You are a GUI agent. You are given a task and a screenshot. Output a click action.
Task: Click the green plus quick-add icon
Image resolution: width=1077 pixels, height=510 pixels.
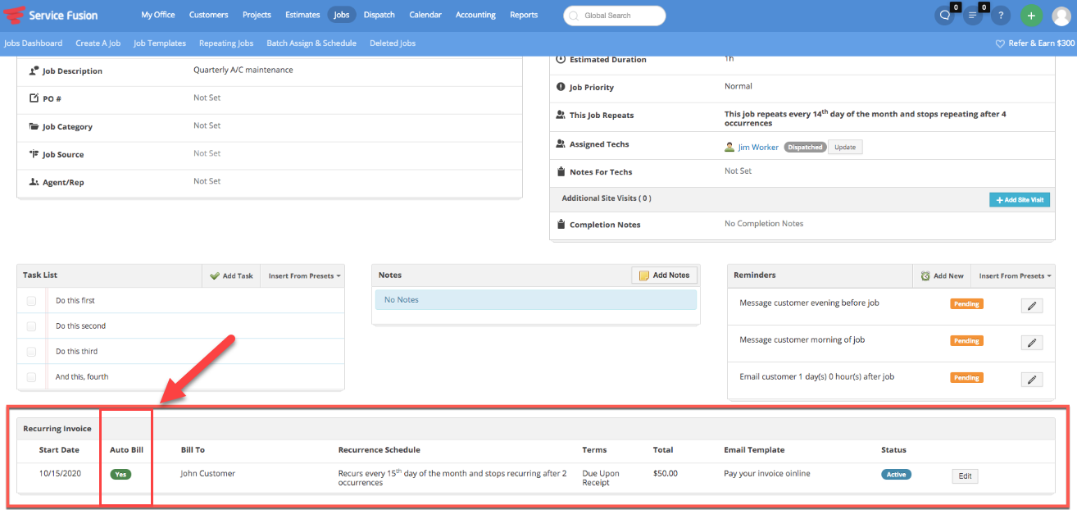tap(1032, 16)
